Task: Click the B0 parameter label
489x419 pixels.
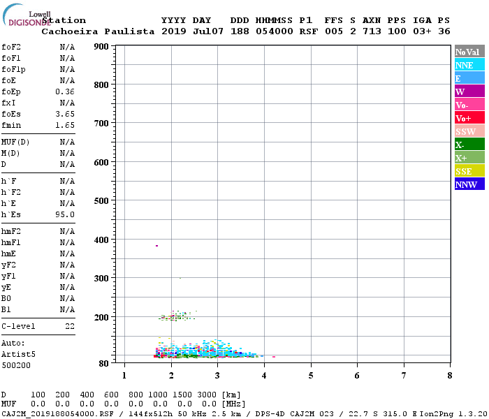Action: tap(6, 298)
